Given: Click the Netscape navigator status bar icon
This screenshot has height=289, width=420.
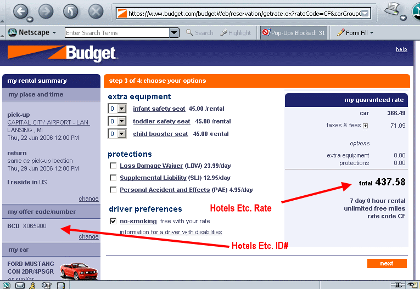Looking at the screenshot, I should tap(6, 286).
